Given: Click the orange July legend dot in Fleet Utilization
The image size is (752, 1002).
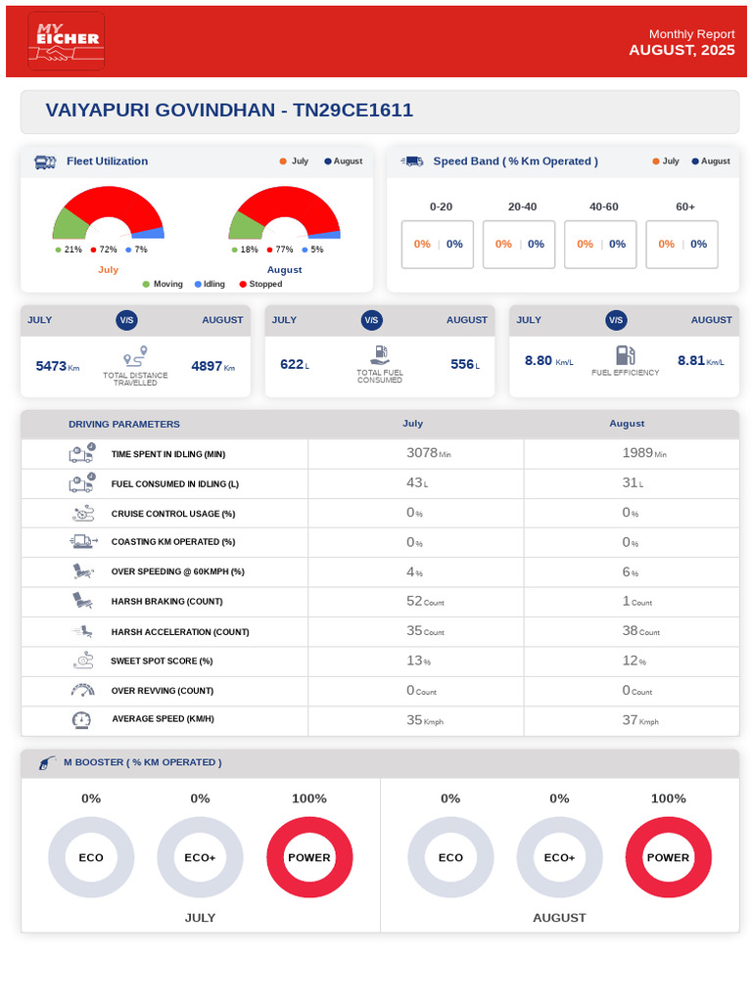Looking at the screenshot, I should point(283,161).
